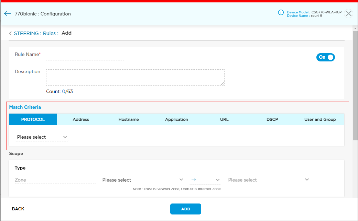Switch to the URL tab
Viewport: 358px width, 221px height.
pyautogui.click(x=224, y=119)
